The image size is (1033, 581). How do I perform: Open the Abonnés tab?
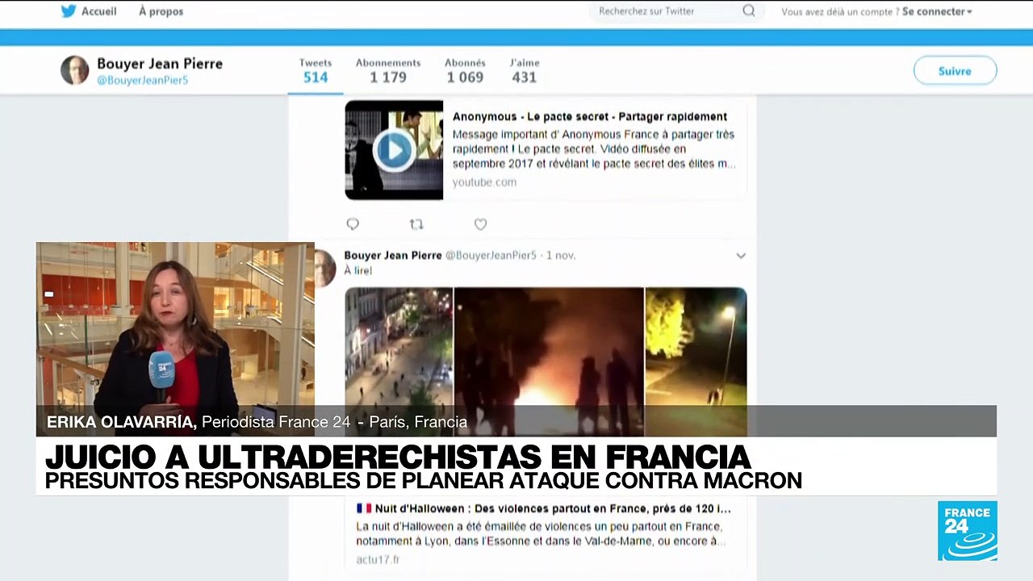pyautogui.click(x=465, y=71)
